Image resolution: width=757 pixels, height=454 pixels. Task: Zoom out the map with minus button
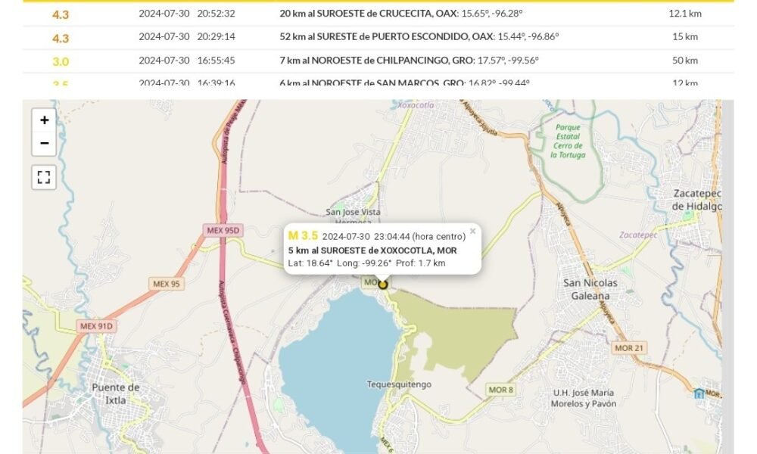(x=44, y=143)
